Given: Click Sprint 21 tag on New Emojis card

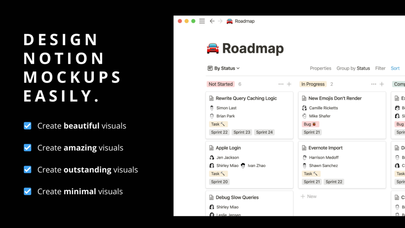Looking at the screenshot, I should coord(312,132).
